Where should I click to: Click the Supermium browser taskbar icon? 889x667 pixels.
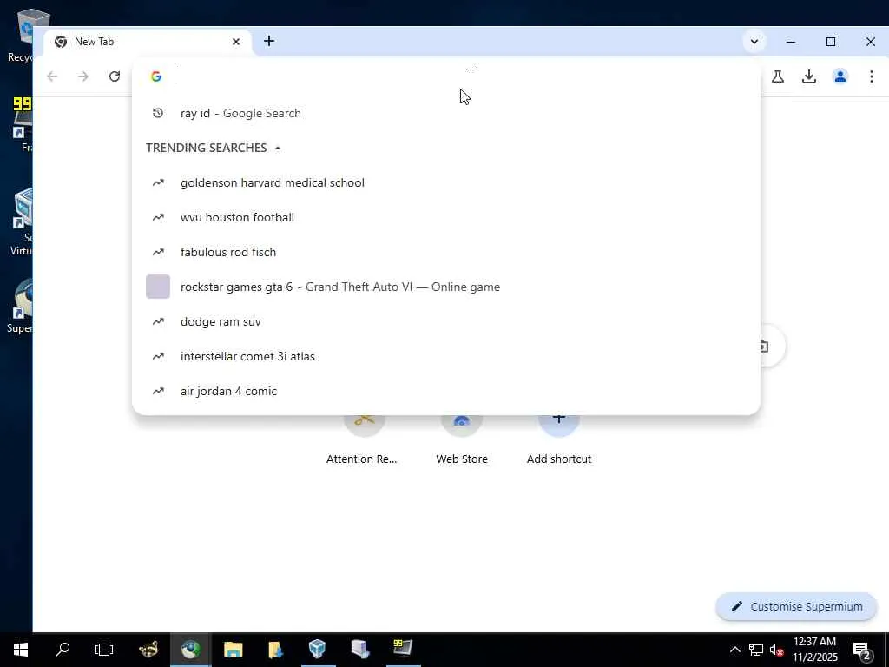[190, 650]
